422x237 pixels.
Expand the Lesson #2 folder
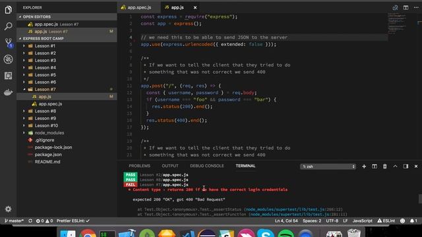pos(67,53)
